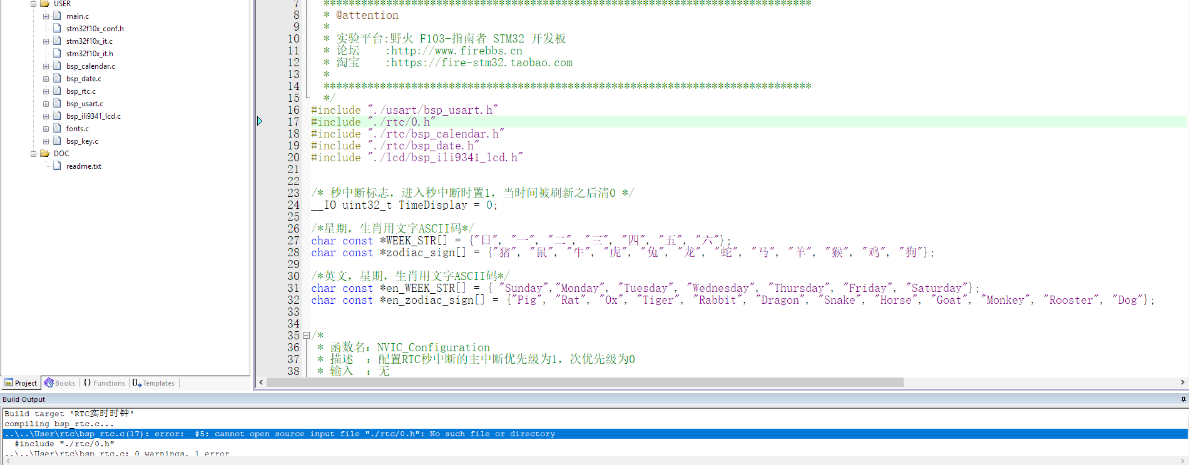Viewport: 1189px width, 465px height.
Task: Click the stm32f10x_it.h file icon
Action: [57, 54]
